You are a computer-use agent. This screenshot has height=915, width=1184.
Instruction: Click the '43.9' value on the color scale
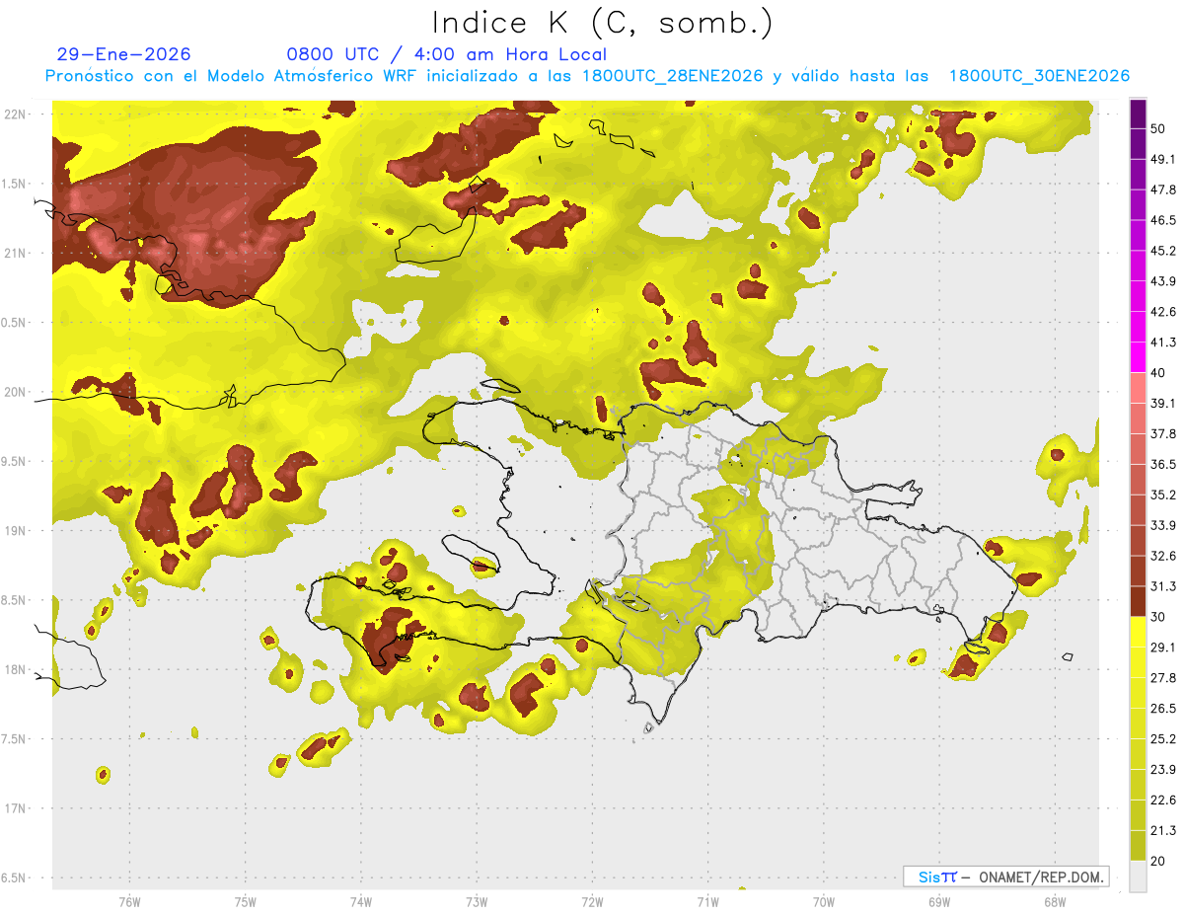[1163, 281]
